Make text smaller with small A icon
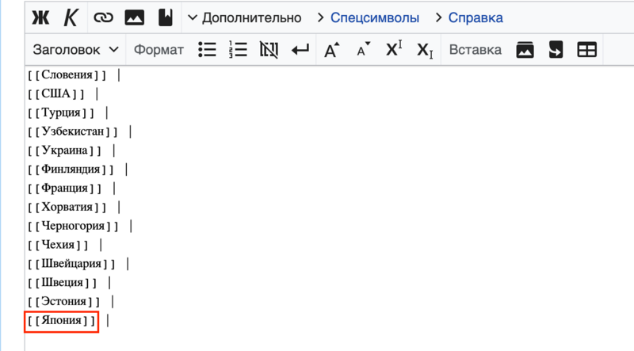The height and width of the screenshot is (351, 634). click(363, 50)
